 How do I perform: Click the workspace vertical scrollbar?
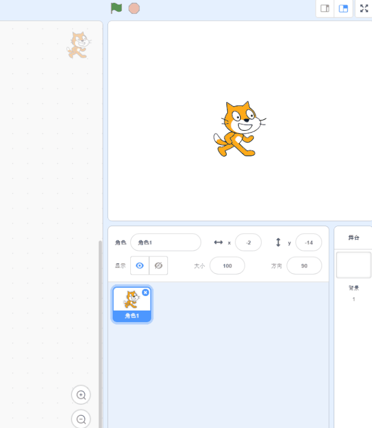point(100,333)
